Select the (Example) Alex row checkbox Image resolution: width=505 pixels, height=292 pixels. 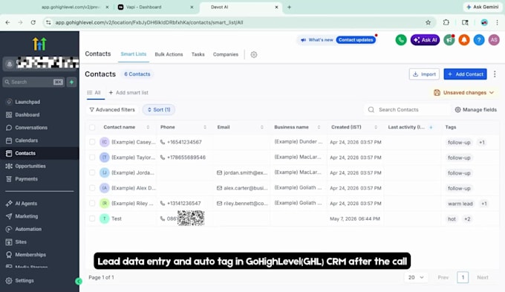click(92, 188)
